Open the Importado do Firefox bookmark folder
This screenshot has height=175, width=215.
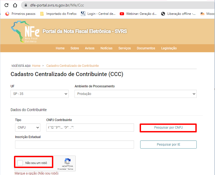click(x=58, y=14)
